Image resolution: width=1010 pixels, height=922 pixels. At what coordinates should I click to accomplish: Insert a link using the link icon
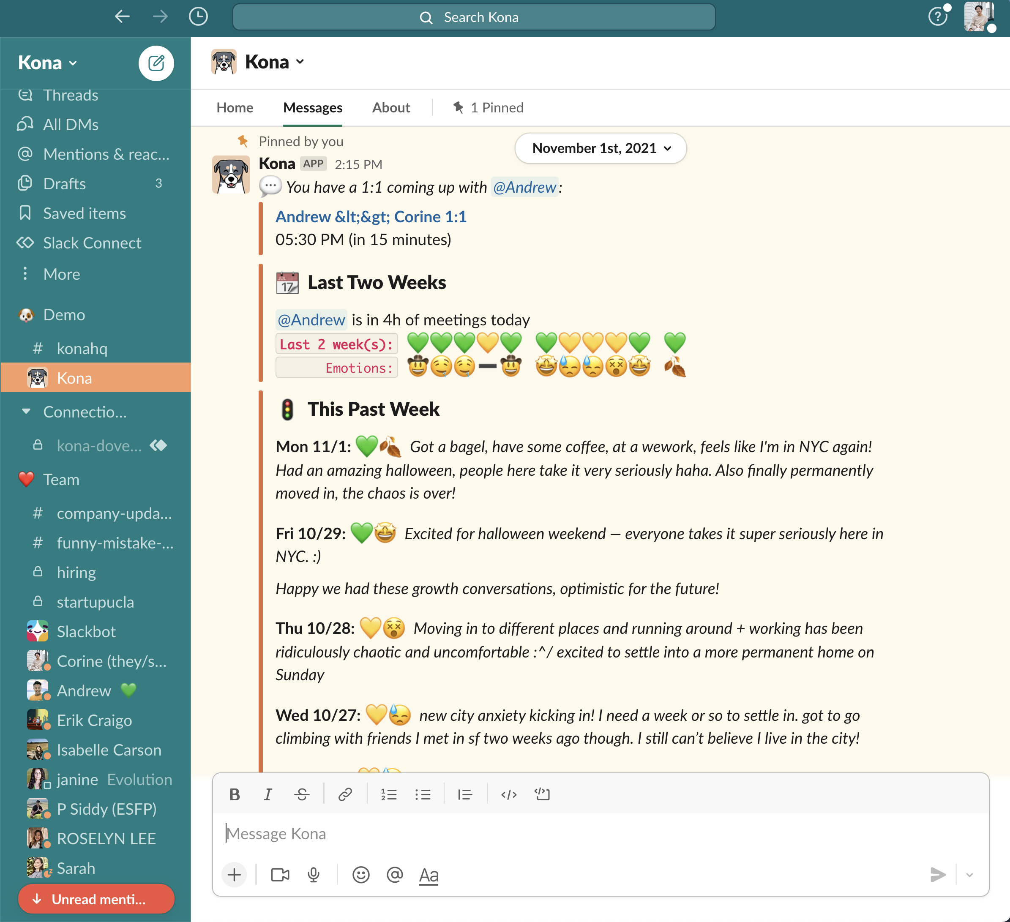click(x=345, y=794)
